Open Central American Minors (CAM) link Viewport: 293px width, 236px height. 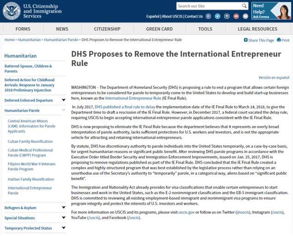[x=31, y=126]
